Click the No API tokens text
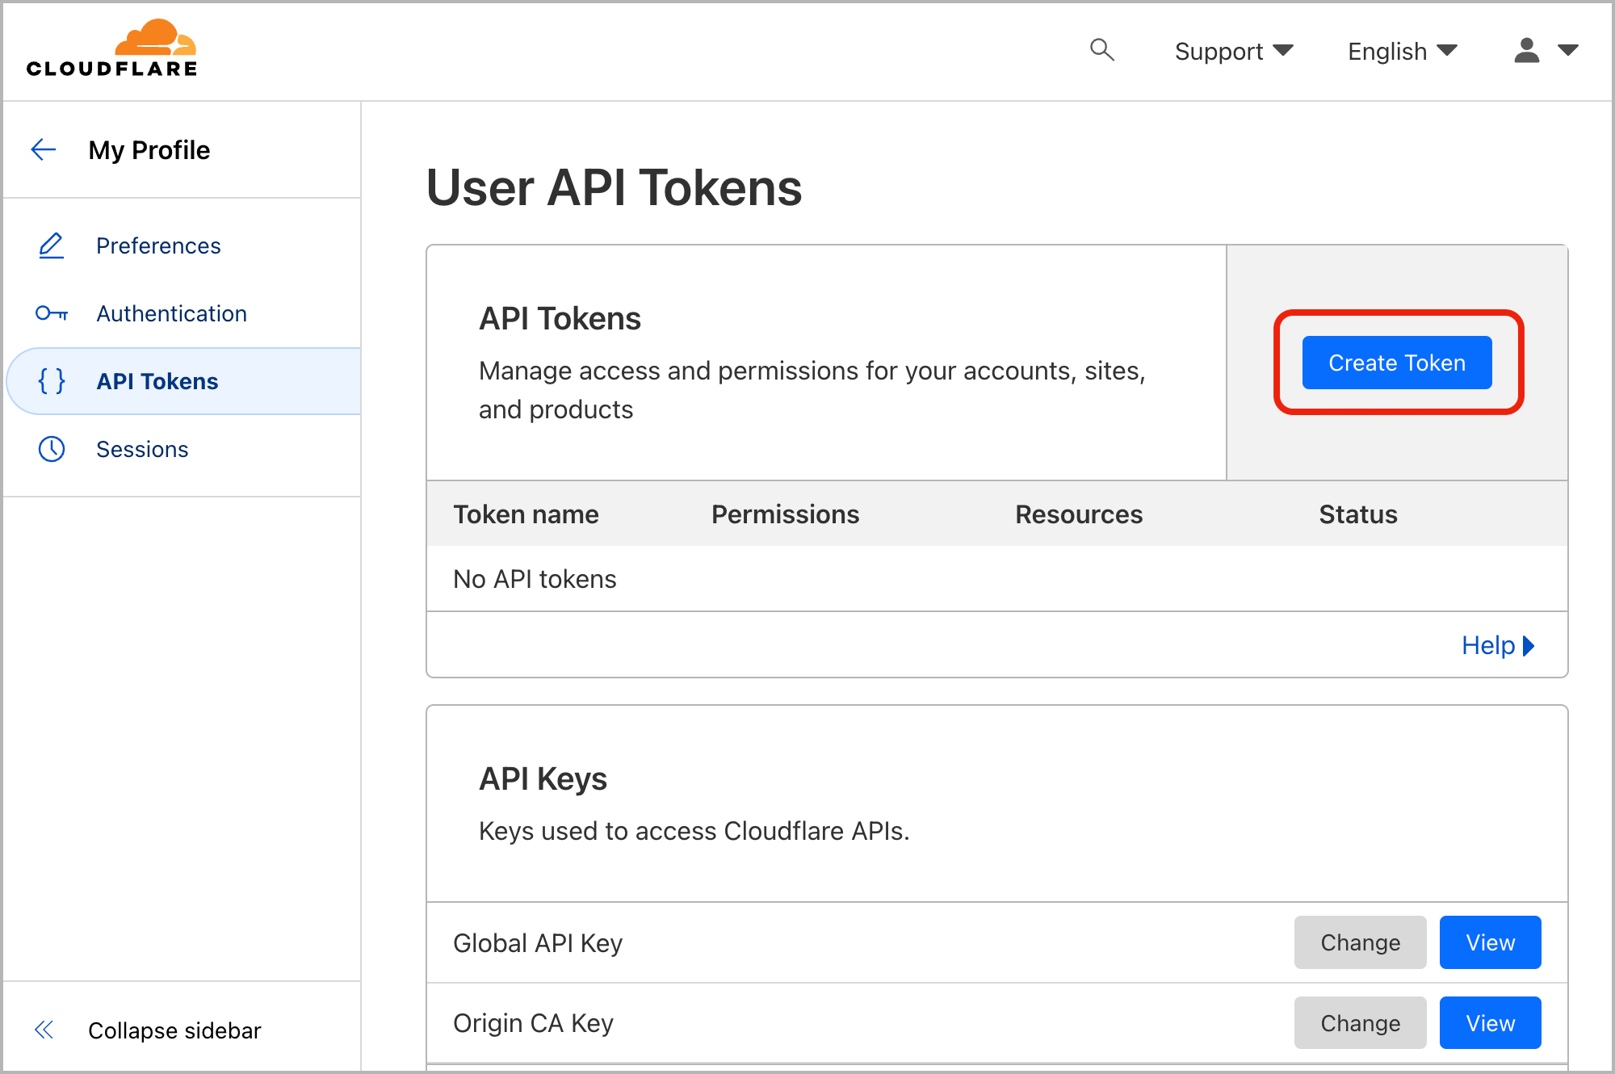This screenshot has height=1074, width=1615. [535, 579]
